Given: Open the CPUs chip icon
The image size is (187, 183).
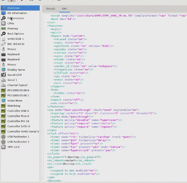Looking at the screenshot, I should (3, 23).
